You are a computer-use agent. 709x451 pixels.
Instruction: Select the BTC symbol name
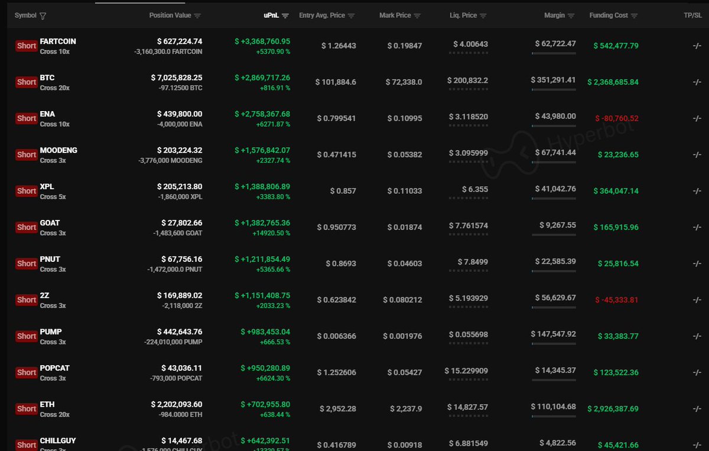pyautogui.click(x=47, y=78)
